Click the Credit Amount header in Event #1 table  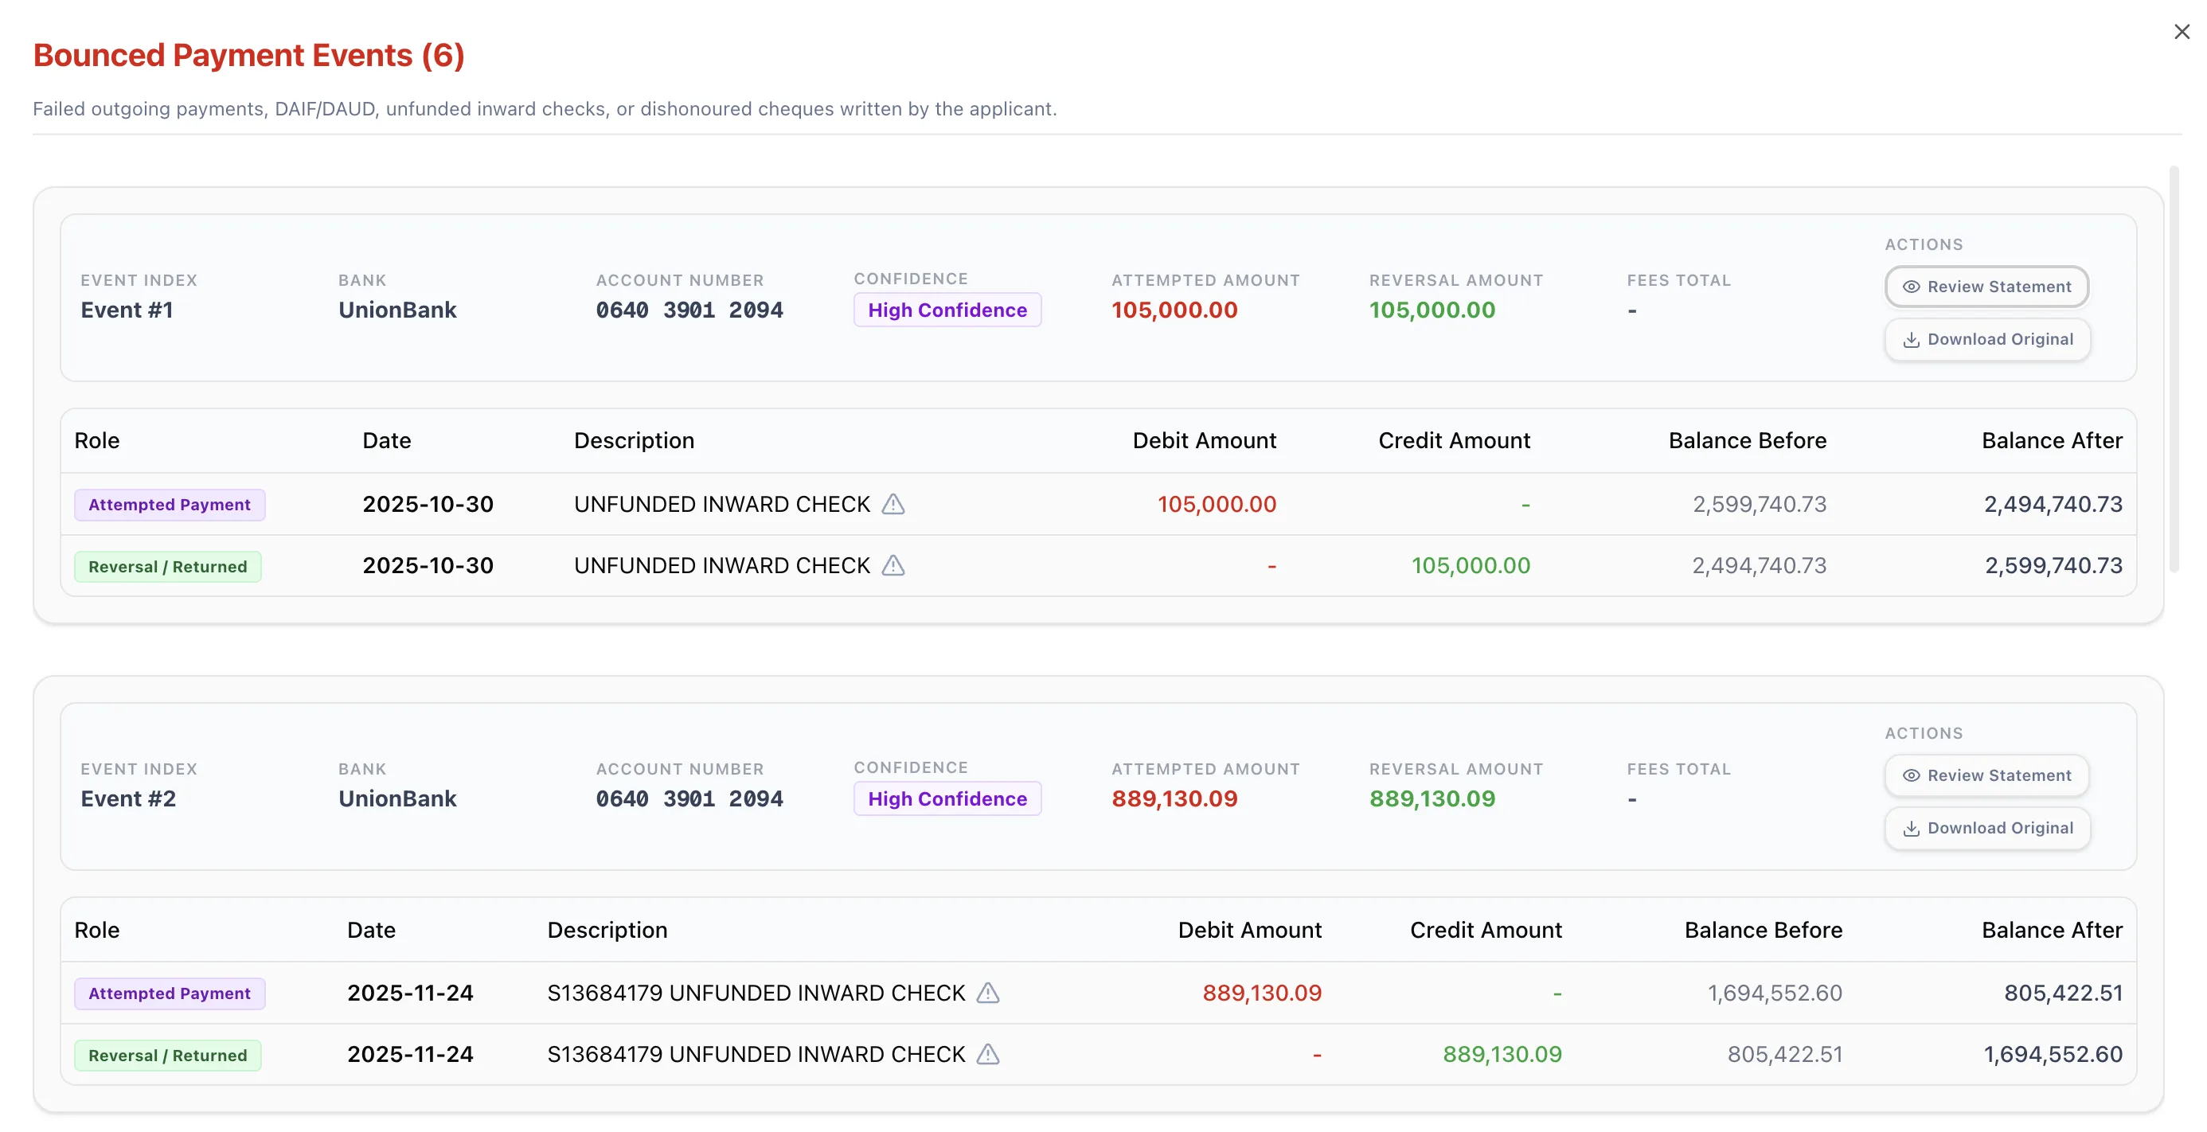pos(1454,440)
